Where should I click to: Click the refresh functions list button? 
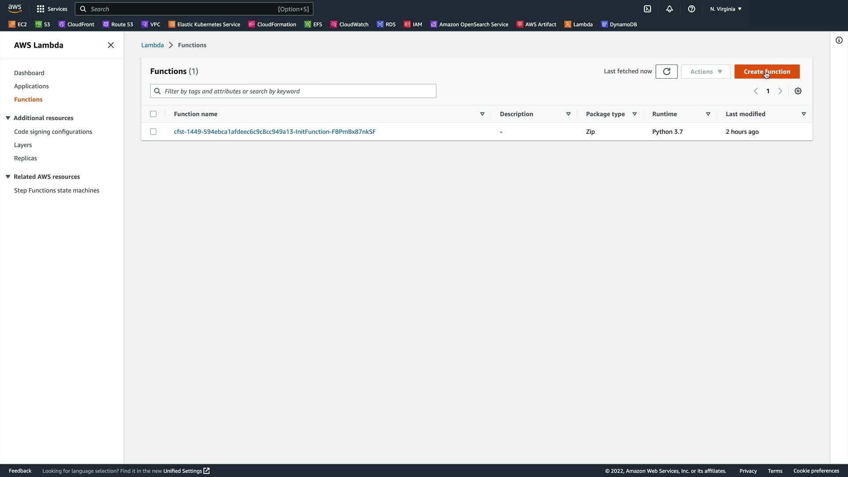(666, 72)
